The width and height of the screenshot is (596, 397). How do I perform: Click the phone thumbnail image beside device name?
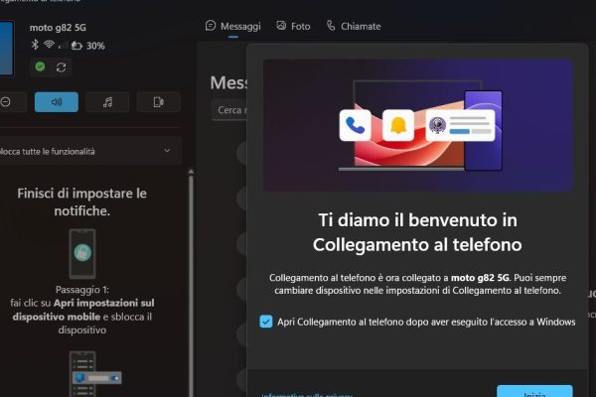tap(7, 49)
